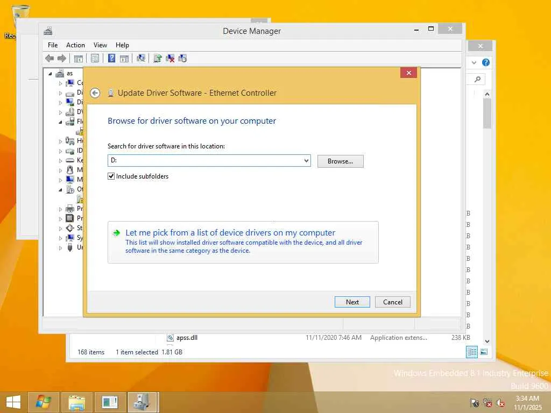The height and width of the screenshot is (413, 551).
Task: Click Scan for hardware changes toolbar icon
Action: 141,58
